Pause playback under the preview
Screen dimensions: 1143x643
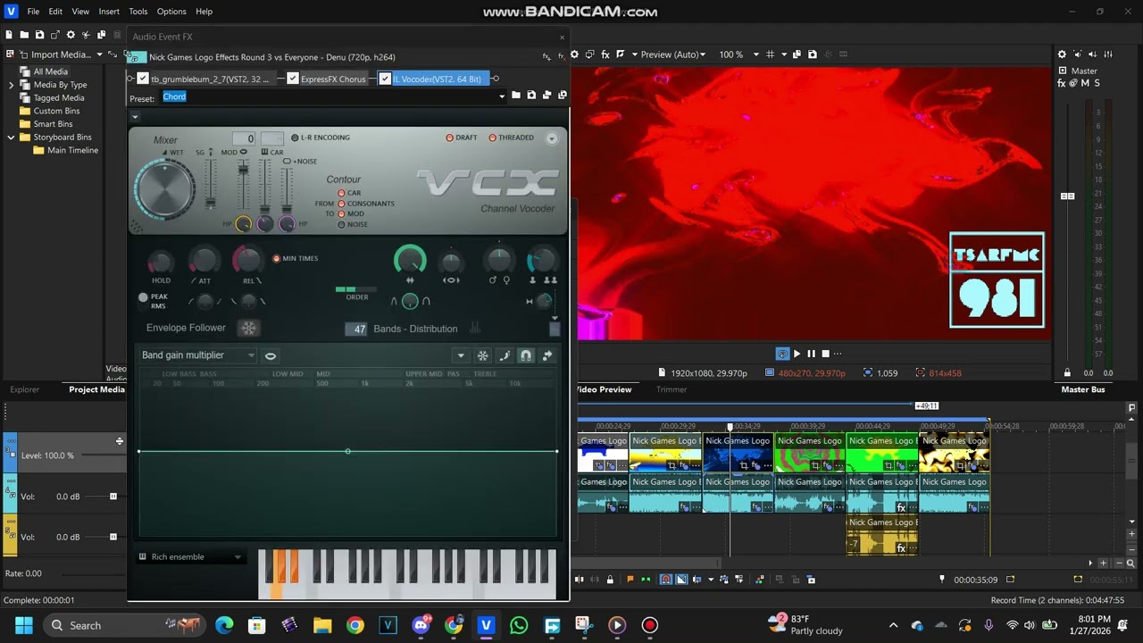click(x=811, y=354)
